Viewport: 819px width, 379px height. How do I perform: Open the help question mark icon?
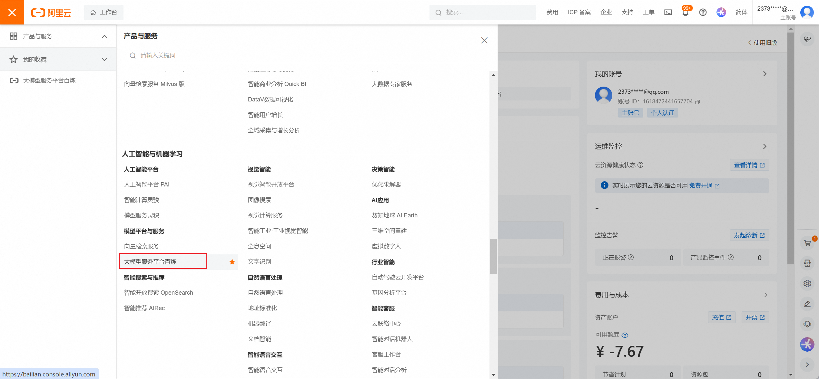(x=703, y=12)
